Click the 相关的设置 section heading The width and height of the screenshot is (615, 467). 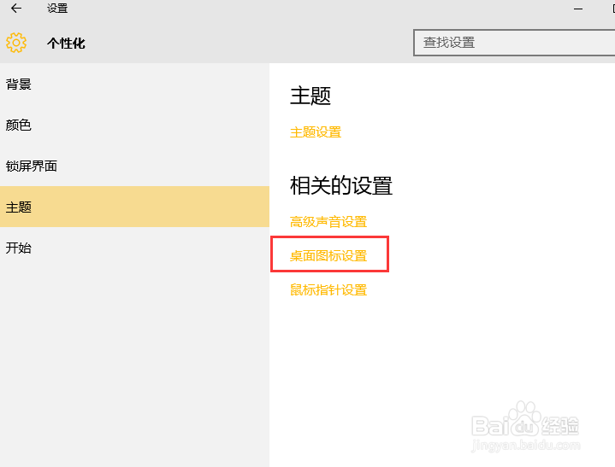341,185
